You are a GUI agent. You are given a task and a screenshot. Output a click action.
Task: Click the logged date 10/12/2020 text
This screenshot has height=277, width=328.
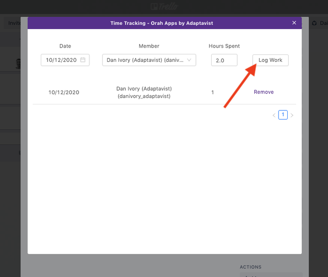[x=64, y=92]
